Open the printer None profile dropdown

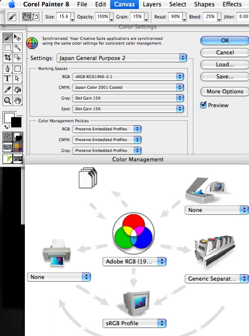(x=59, y=277)
